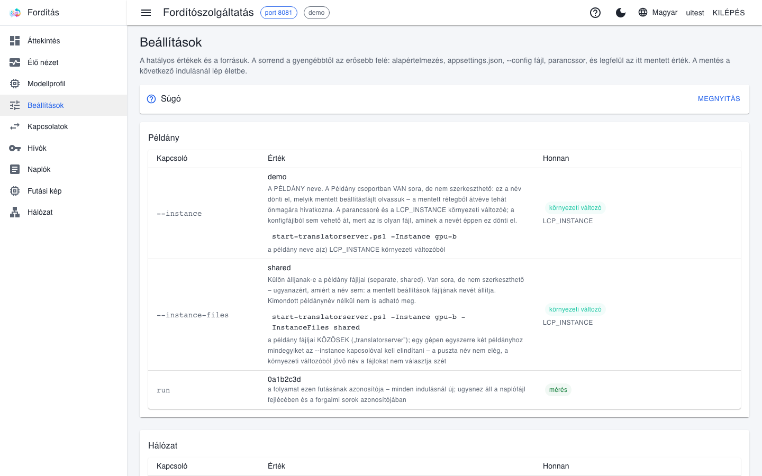
Task: Open the Magyar language selector
Action: 658,12
